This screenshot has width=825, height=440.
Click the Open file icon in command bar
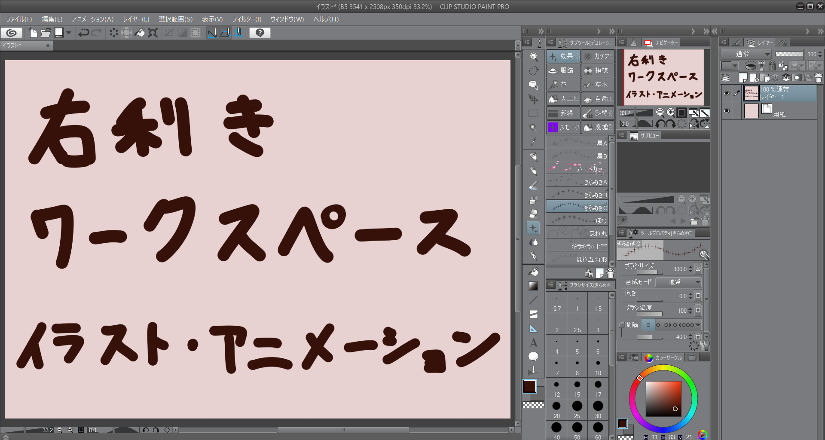tap(46, 33)
